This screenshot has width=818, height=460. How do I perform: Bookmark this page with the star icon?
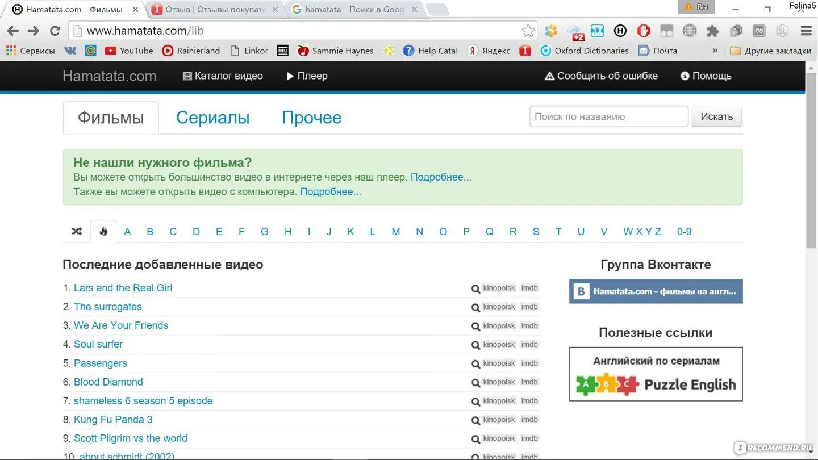coord(528,31)
